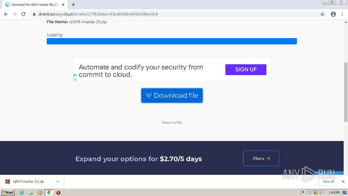This screenshot has height=196, width=348.
Task: Click the ad SIGN UP button
Action: (246, 70)
